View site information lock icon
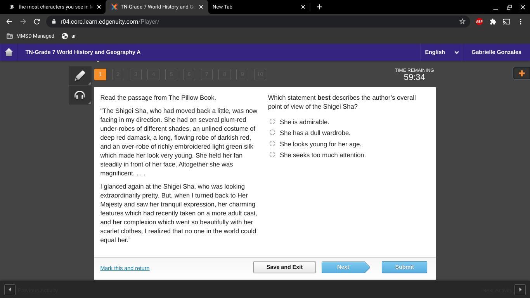 [x=54, y=22]
